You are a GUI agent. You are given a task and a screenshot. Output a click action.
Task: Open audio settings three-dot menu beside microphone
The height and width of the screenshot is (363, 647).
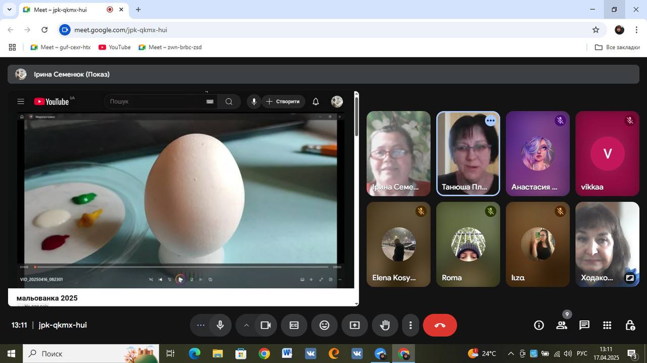click(201, 325)
